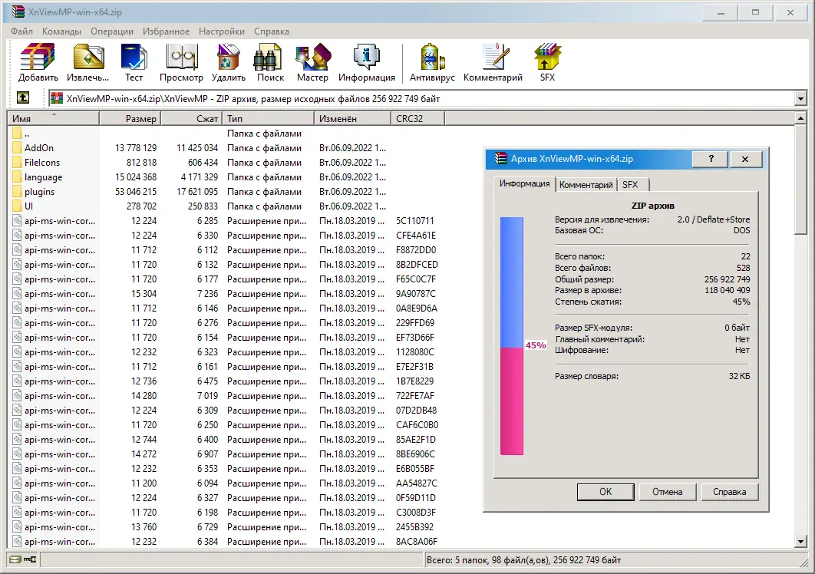Select the UI folder
The height and width of the screenshot is (574, 815).
28,206
